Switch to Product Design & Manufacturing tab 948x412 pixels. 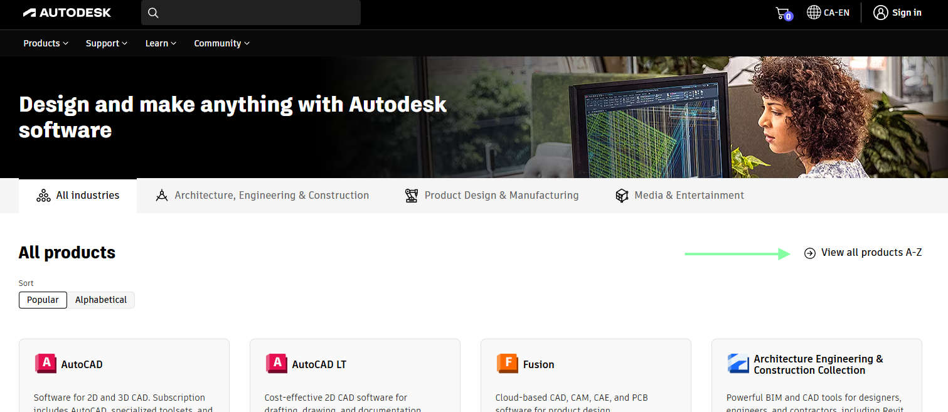pos(492,196)
